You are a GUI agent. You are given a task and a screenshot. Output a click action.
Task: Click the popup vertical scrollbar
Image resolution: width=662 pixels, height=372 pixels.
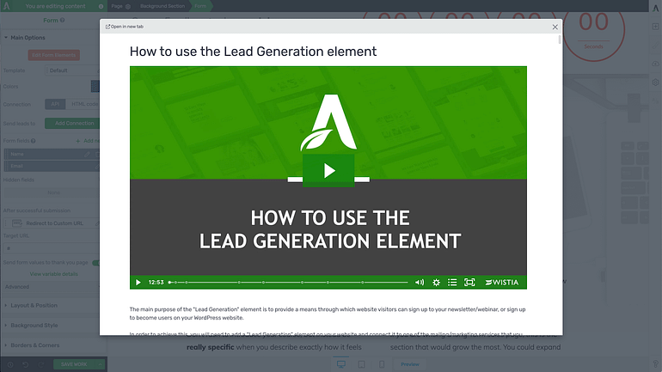560,40
